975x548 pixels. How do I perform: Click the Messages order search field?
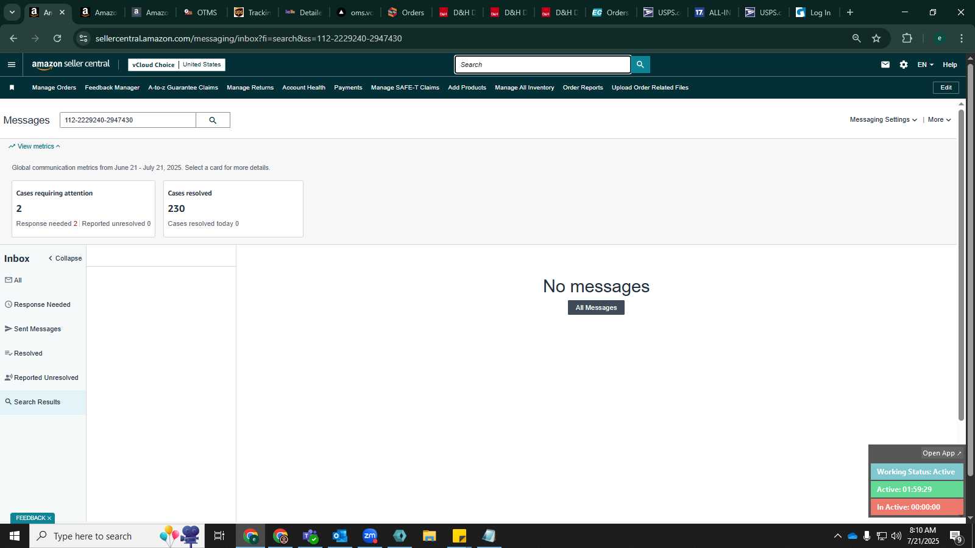pos(128,120)
